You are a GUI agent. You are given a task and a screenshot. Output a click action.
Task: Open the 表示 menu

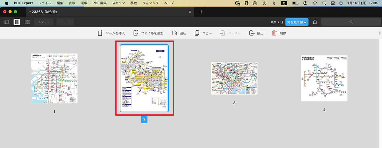72,3
